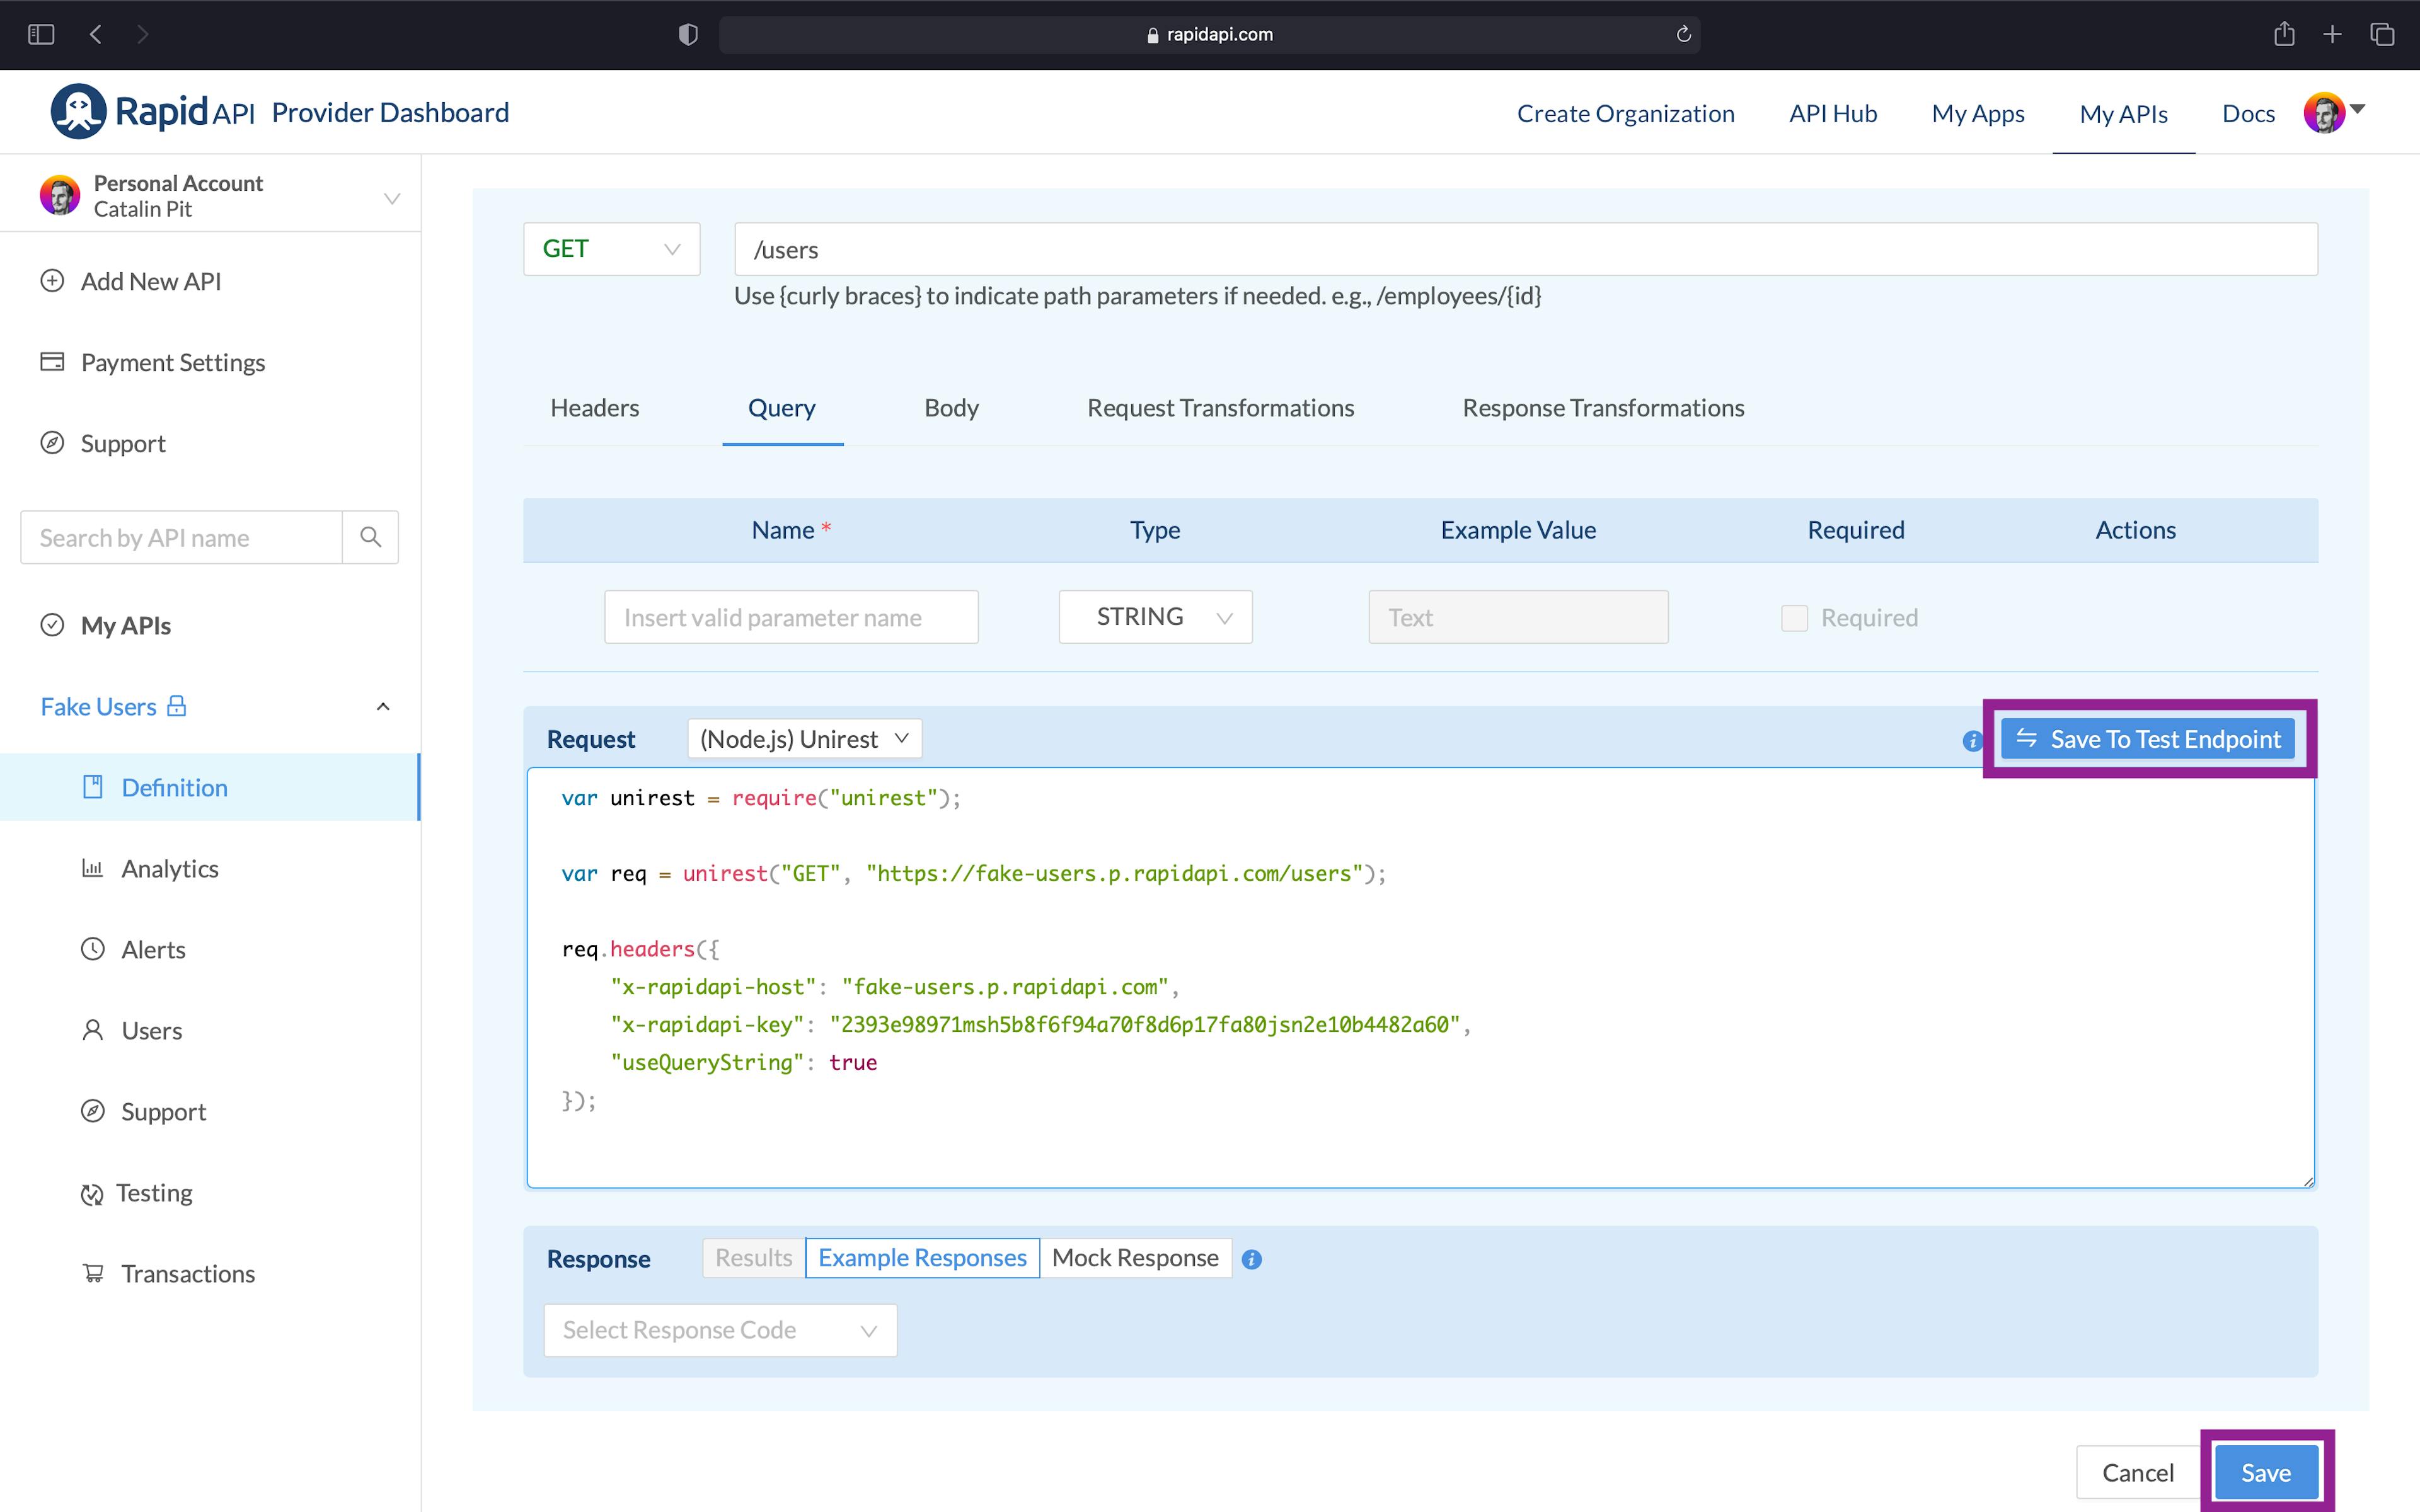The width and height of the screenshot is (2420, 1512).
Task: Click the Example Value Text field
Action: (1518, 617)
